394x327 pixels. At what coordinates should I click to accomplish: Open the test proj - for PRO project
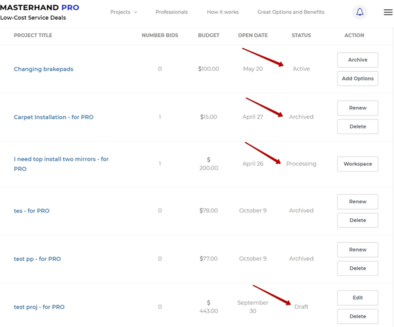39,307
